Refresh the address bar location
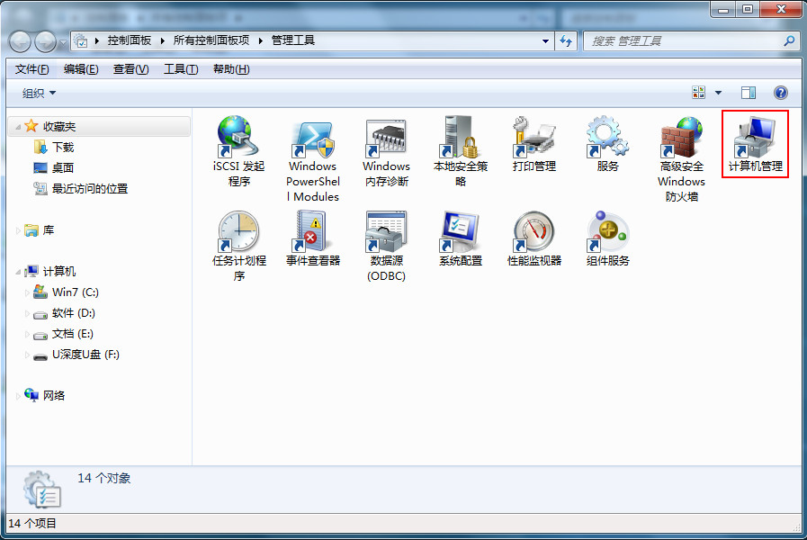 pyautogui.click(x=566, y=41)
